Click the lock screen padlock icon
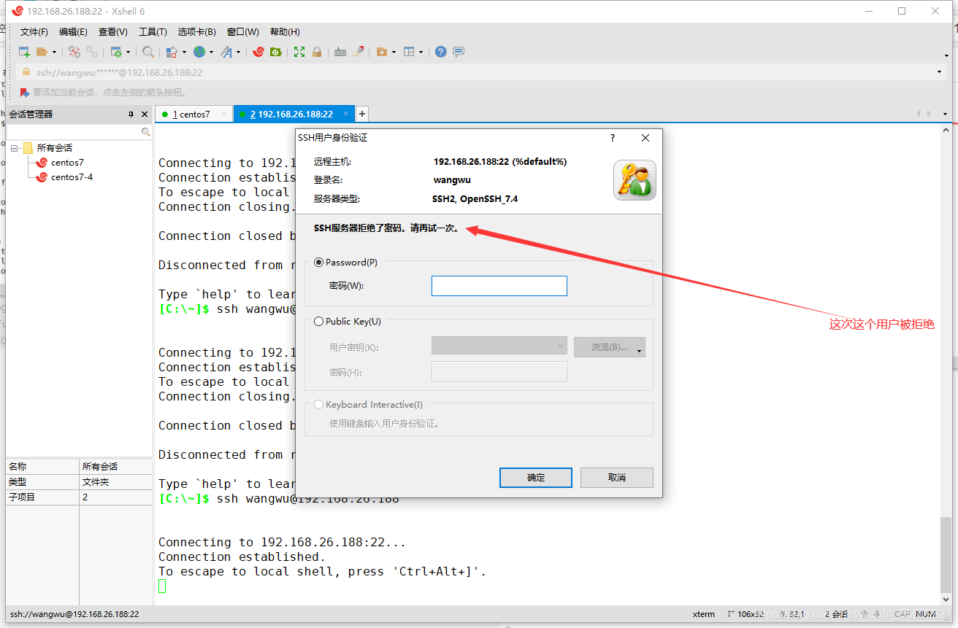The height and width of the screenshot is (628, 958). [x=317, y=52]
